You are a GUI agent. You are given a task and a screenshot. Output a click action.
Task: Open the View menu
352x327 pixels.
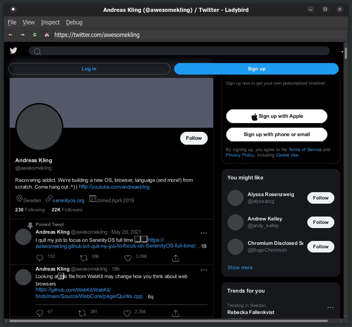pos(28,22)
